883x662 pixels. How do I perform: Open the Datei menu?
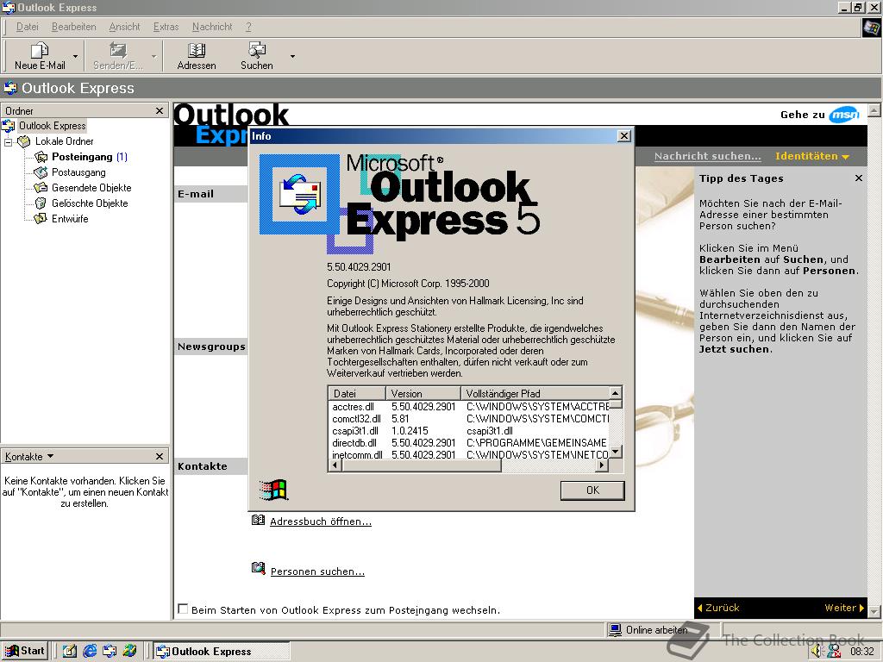click(x=27, y=27)
